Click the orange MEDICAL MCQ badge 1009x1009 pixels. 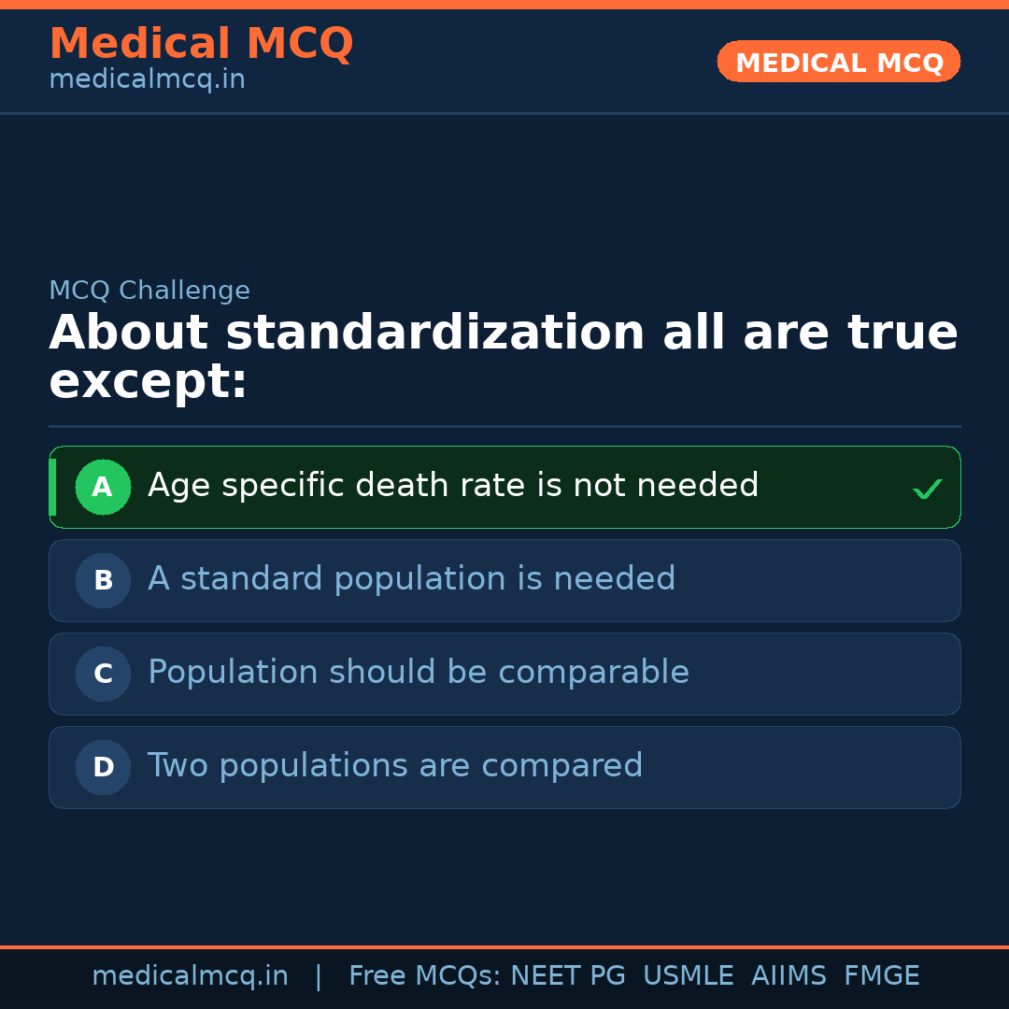click(838, 62)
